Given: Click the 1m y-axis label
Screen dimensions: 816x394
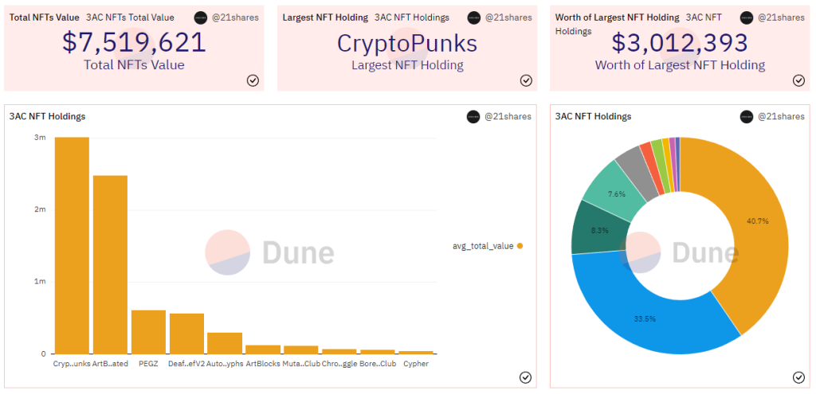Looking at the screenshot, I should point(41,282).
